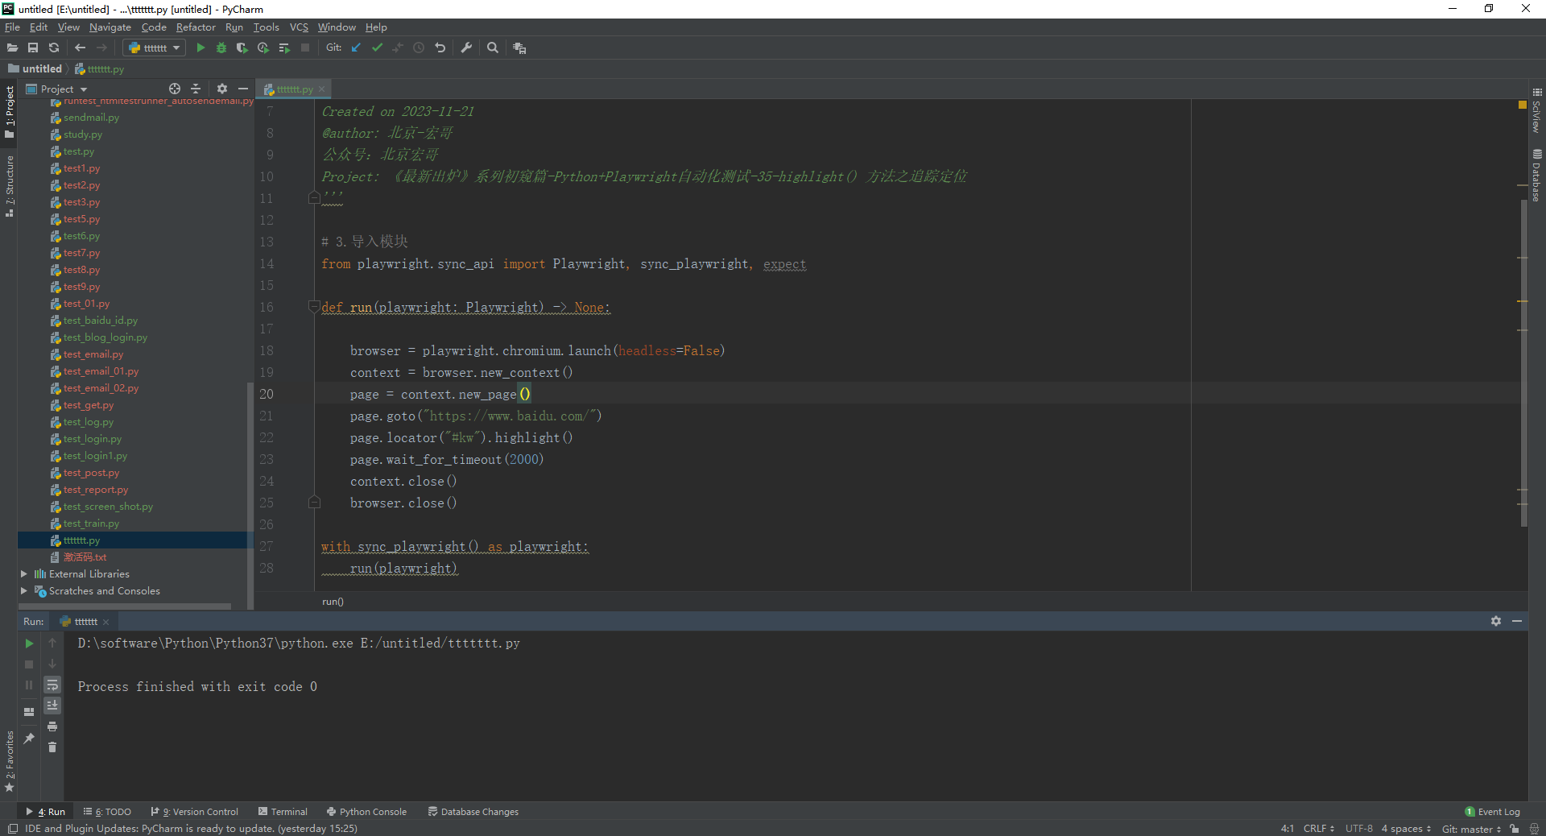
Task: Open Settings with the wrench icon
Action: (x=466, y=48)
